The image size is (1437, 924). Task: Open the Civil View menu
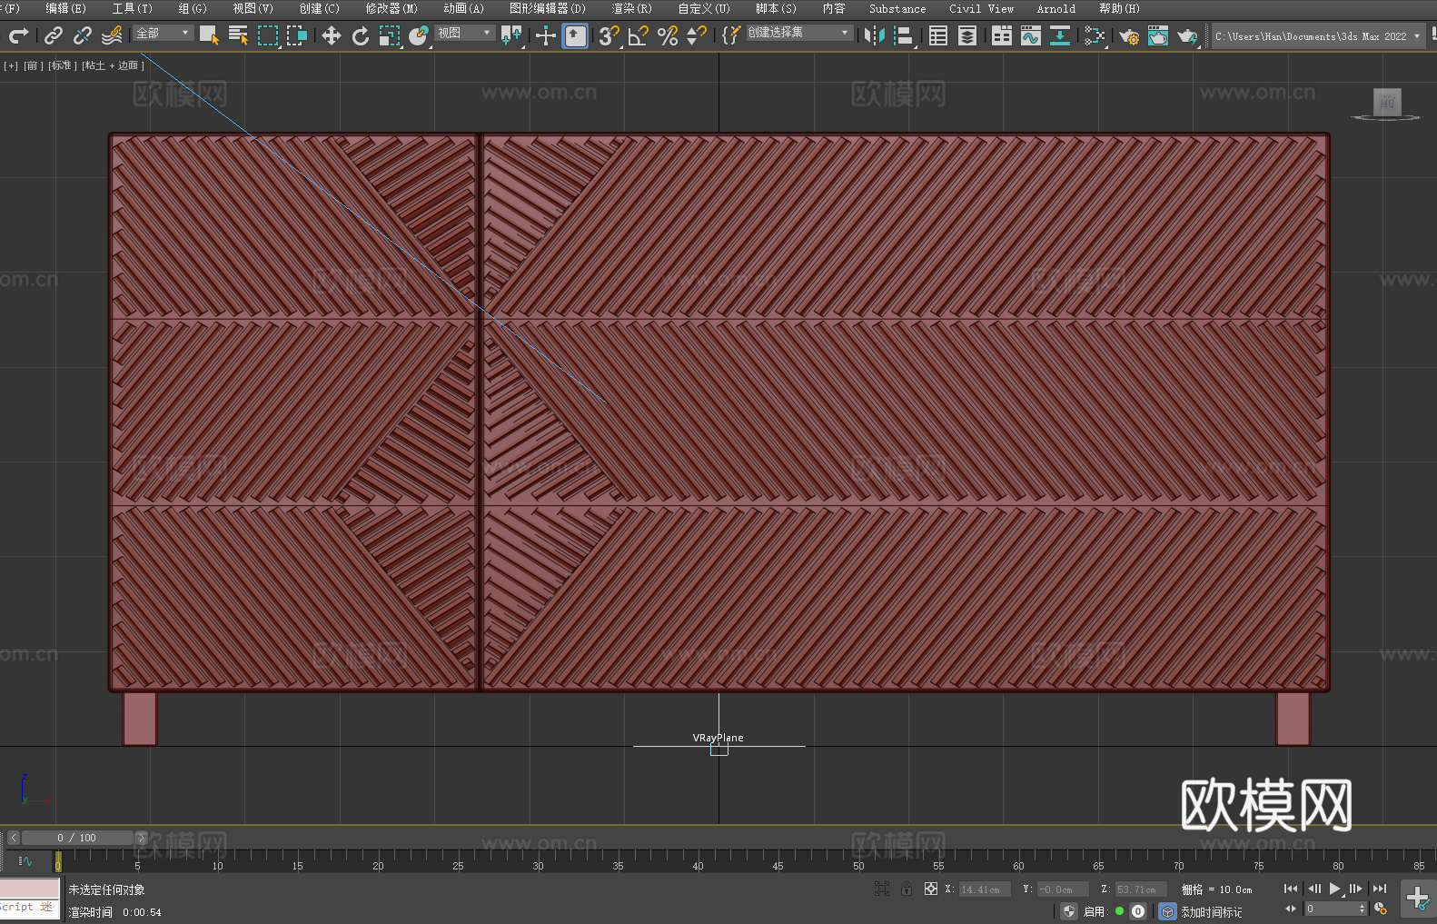[981, 8]
